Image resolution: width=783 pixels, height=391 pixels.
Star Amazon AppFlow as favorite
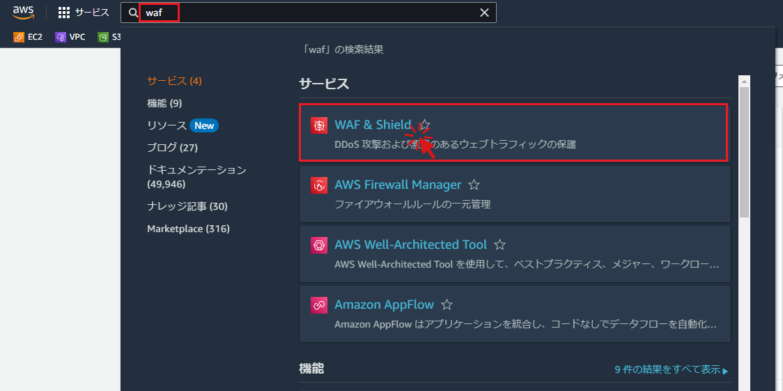pos(447,305)
